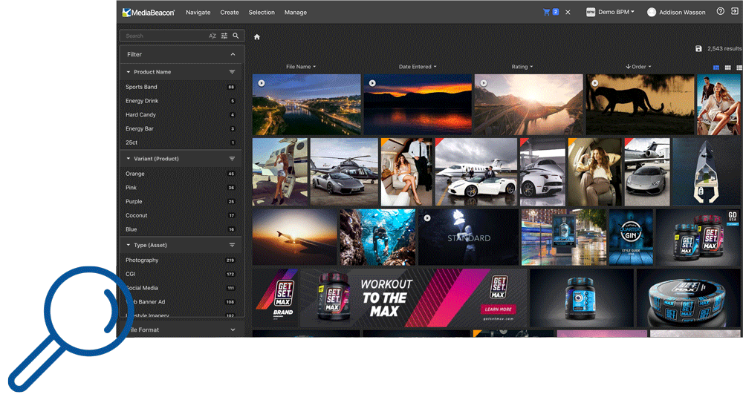Select the Workout To The Max banner thumbnail
Screen dimensions: 743x400
414,298
